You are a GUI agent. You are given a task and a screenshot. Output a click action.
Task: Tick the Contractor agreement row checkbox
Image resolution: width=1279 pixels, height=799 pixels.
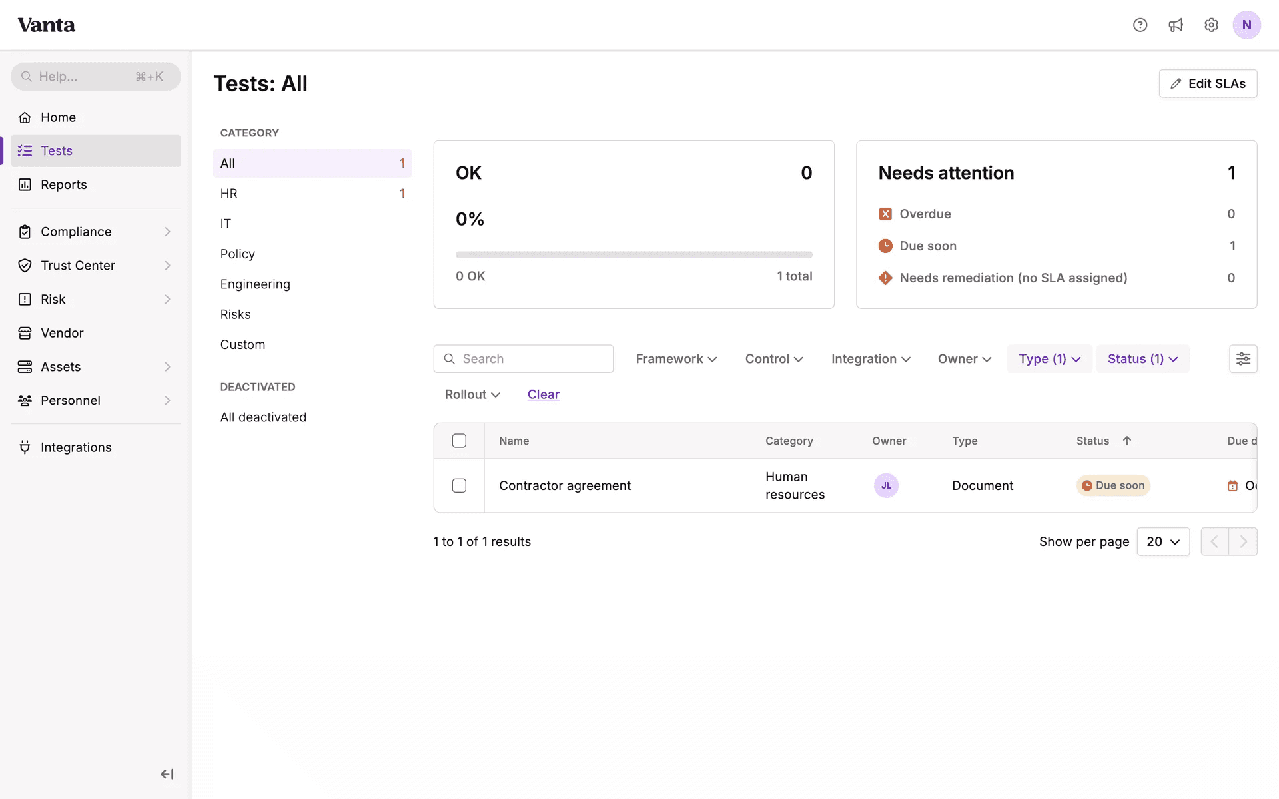click(x=459, y=485)
